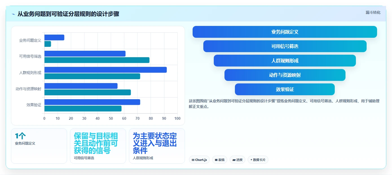Click the blue bar for 人群规则形成
The width and height of the screenshot is (392, 175).
pos(105,70)
